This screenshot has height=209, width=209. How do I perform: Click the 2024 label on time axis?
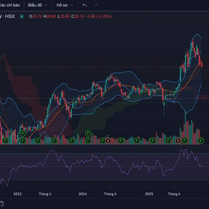[x=83, y=194]
